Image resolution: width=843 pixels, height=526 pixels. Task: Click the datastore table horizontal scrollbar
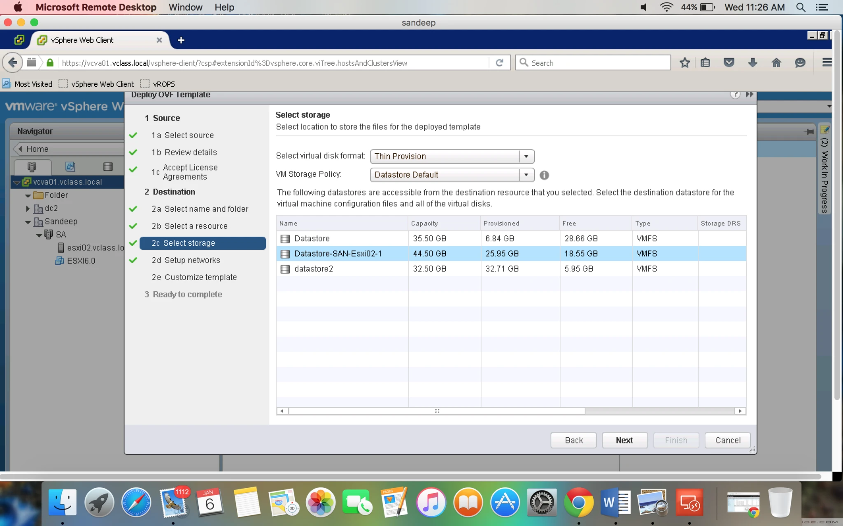pos(437,411)
